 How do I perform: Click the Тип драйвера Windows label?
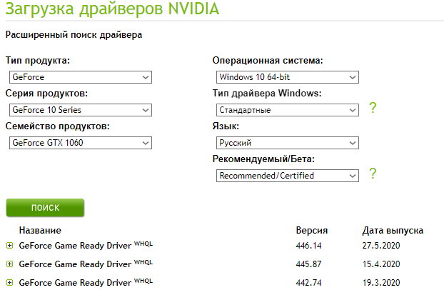coord(267,94)
